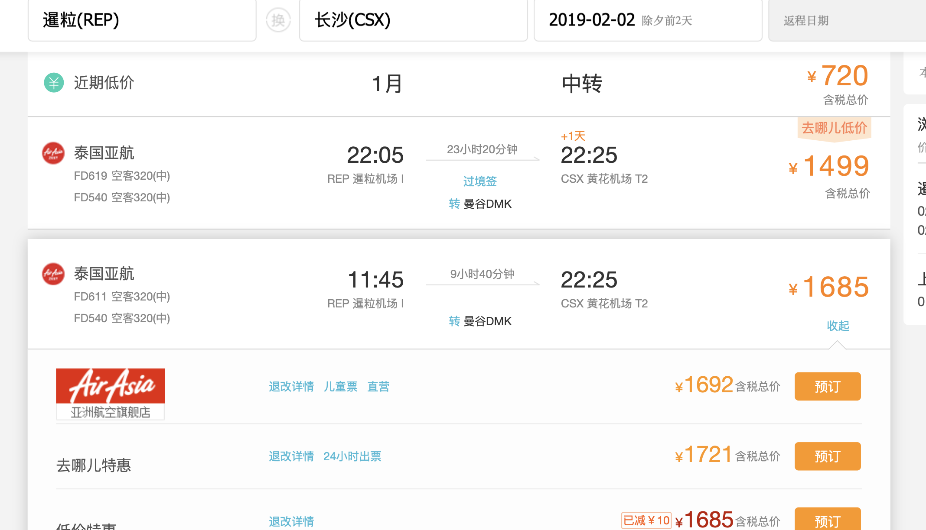Click the 24小时出票 link
The image size is (926, 530).
[x=352, y=456]
